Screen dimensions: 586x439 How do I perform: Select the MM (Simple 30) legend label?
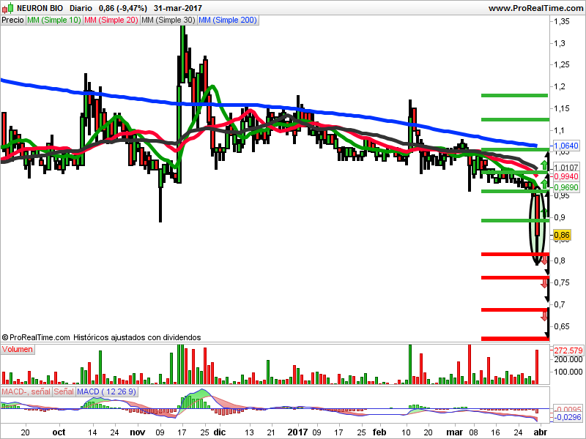click(x=168, y=20)
